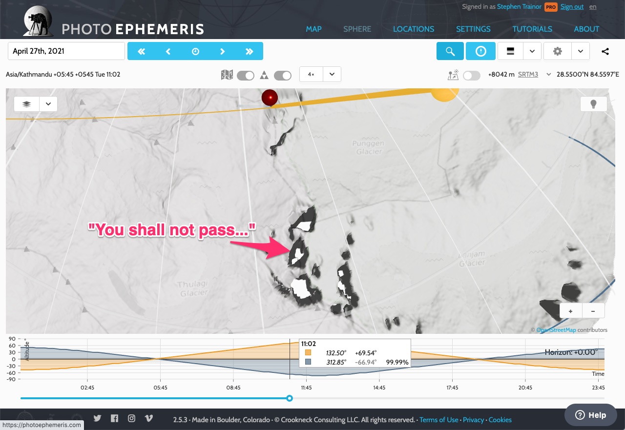Open the share icon

tap(605, 51)
